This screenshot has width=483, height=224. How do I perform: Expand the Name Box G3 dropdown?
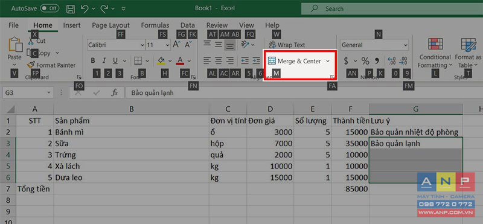click(x=49, y=93)
